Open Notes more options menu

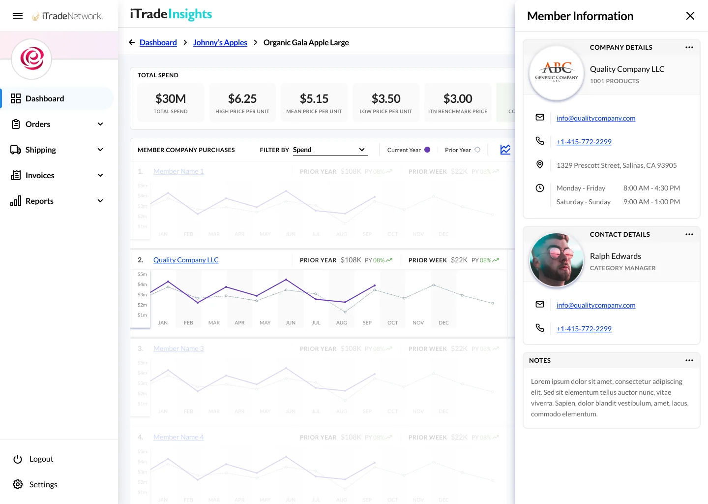pyautogui.click(x=689, y=360)
